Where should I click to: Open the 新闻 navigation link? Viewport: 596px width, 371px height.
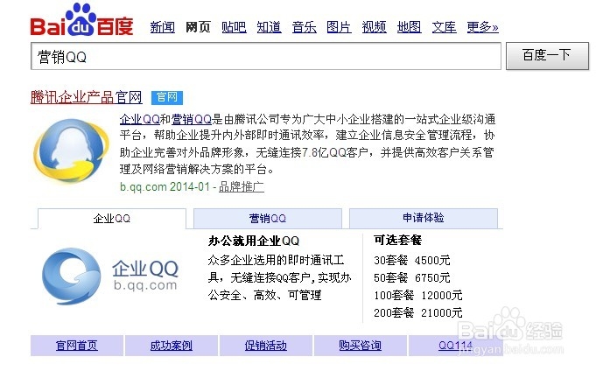point(162,27)
